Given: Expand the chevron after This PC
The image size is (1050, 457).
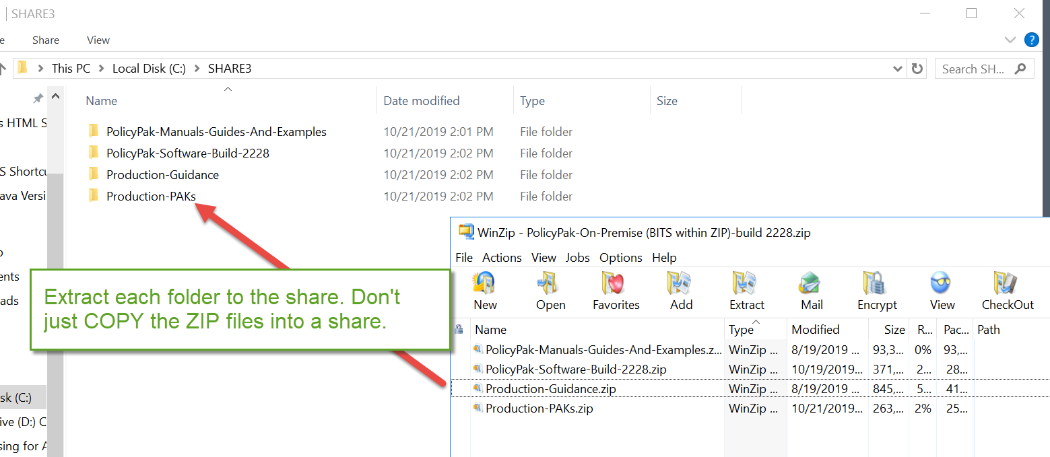Looking at the screenshot, I should (x=102, y=68).
